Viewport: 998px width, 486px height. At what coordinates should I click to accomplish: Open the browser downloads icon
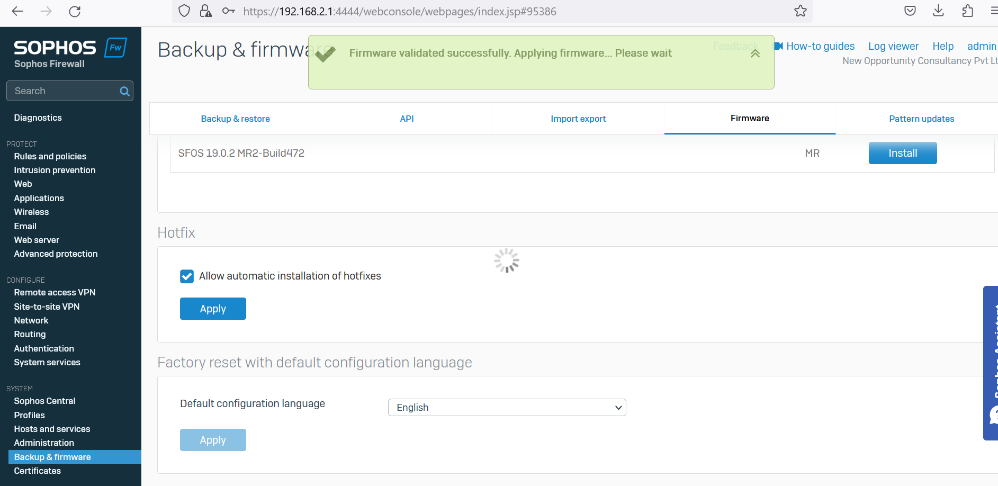[938, 11]
